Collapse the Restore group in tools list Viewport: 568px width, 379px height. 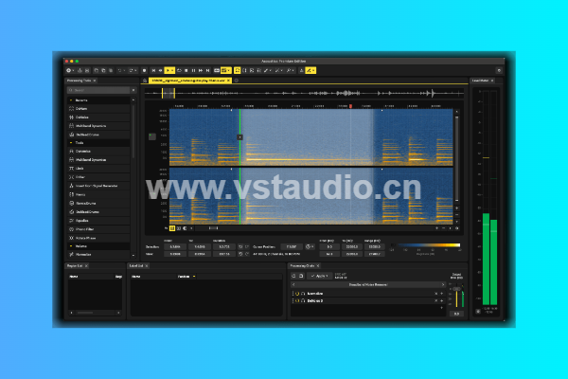[71, 100]
